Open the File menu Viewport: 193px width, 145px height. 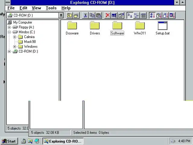11,8
